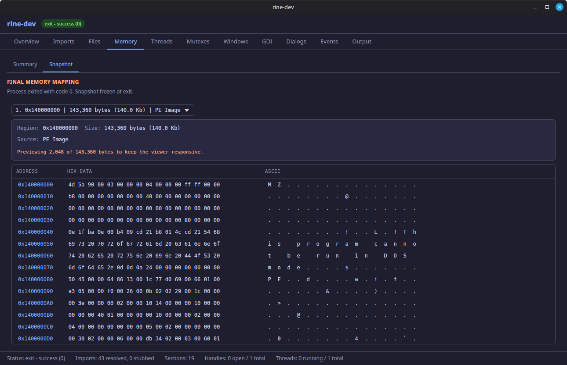Click the dropdown arrow on the memory region header
The width and height of the screenshot is (567, 365).
(188, 110)
